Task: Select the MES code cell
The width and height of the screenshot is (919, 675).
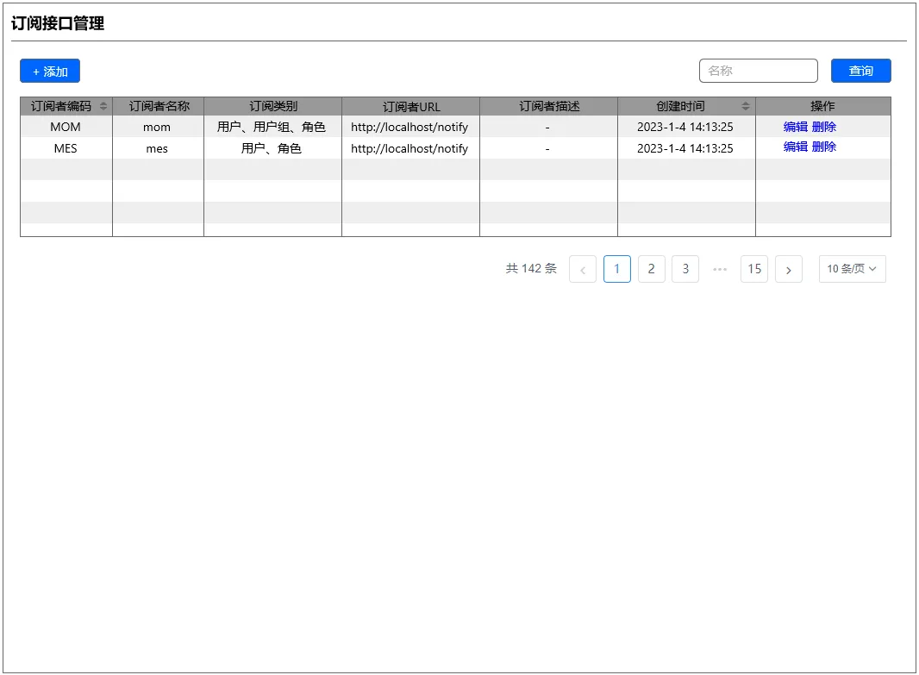Action: click(66, 148)
